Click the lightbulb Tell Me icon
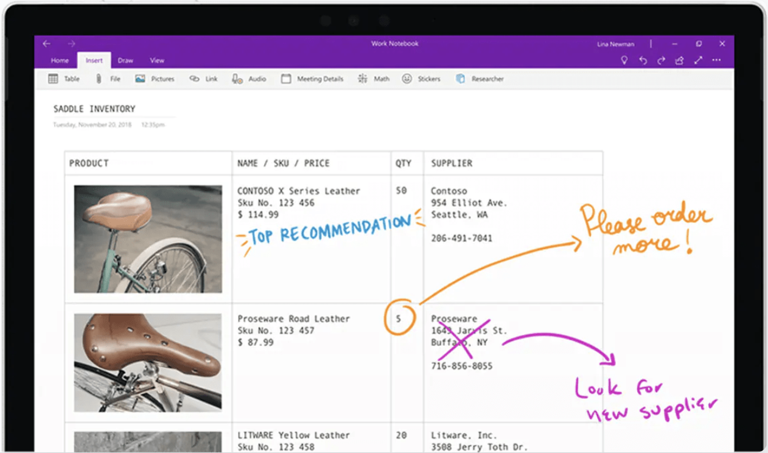This screenshot has width=768, height=453. coord(624,60)
